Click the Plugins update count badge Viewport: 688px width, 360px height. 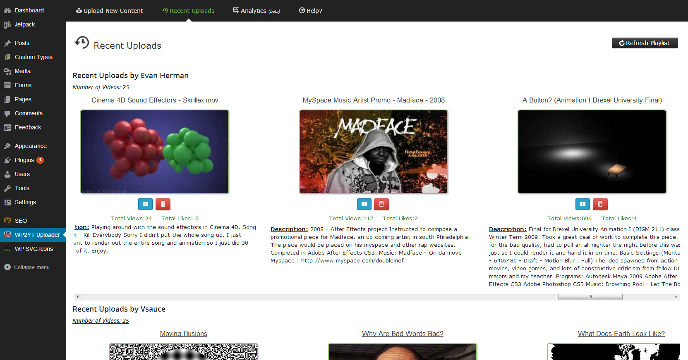[x=40, y=160]
